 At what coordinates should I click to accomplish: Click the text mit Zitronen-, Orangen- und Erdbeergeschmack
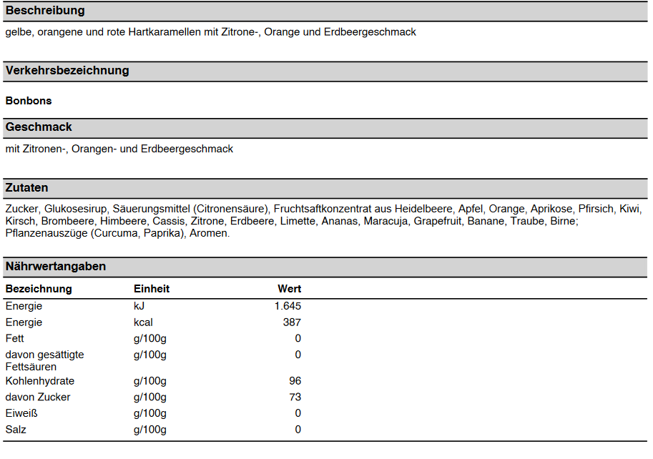click(119, 149)
